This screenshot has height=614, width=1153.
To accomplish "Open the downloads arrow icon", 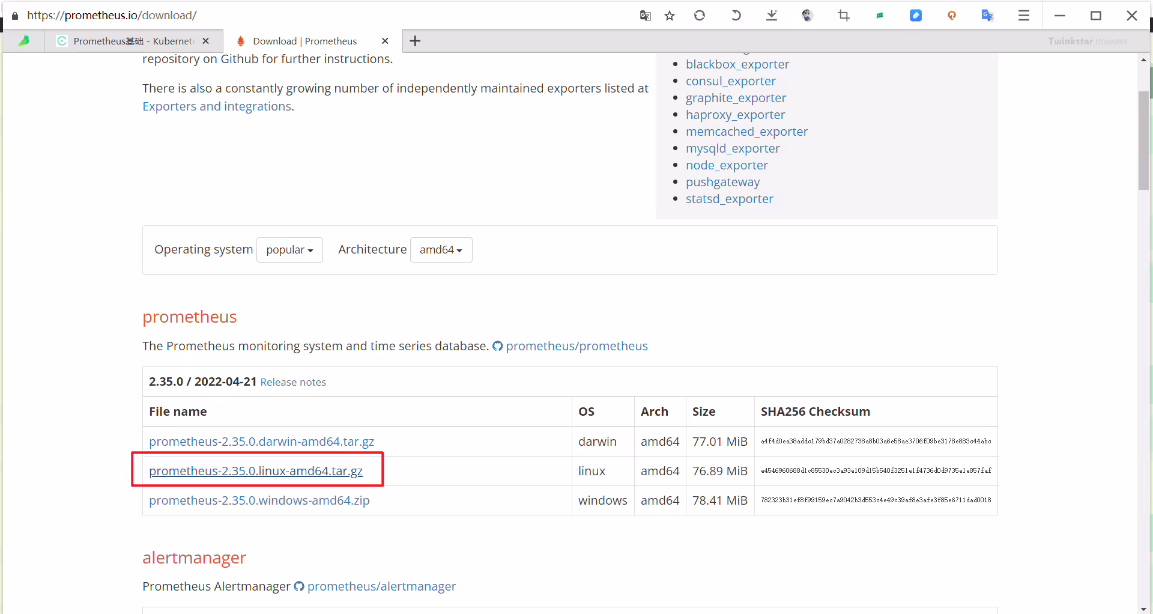I will [772, 16].
